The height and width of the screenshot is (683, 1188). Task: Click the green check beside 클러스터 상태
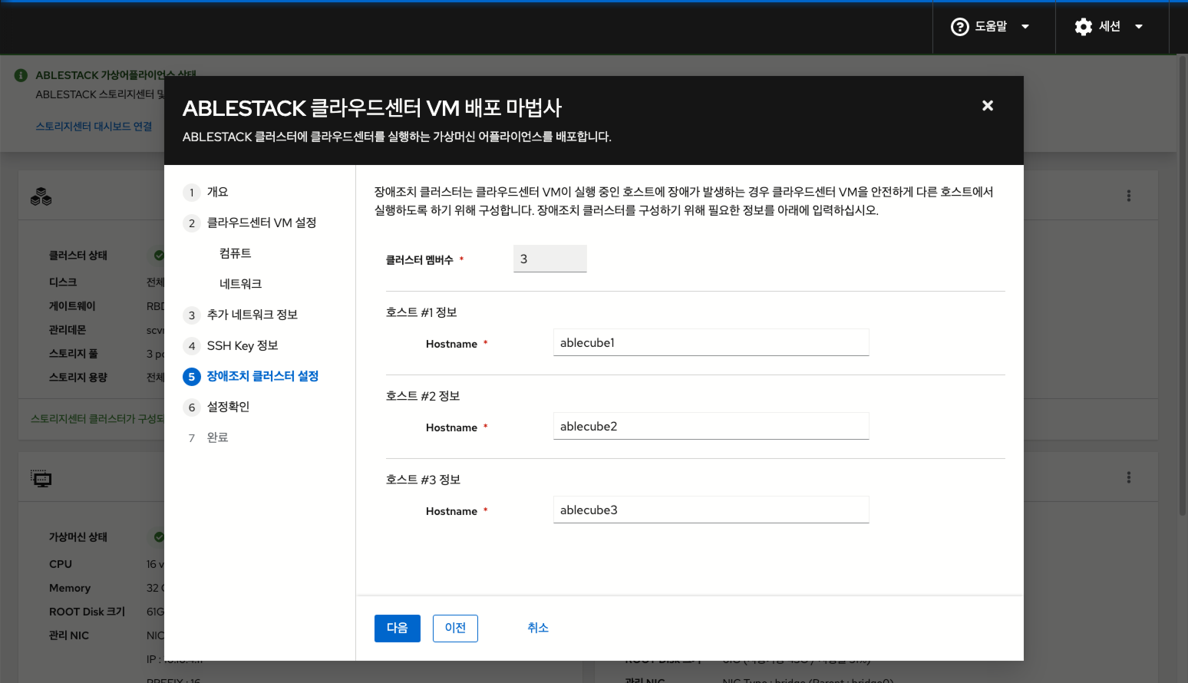[161, 255]
